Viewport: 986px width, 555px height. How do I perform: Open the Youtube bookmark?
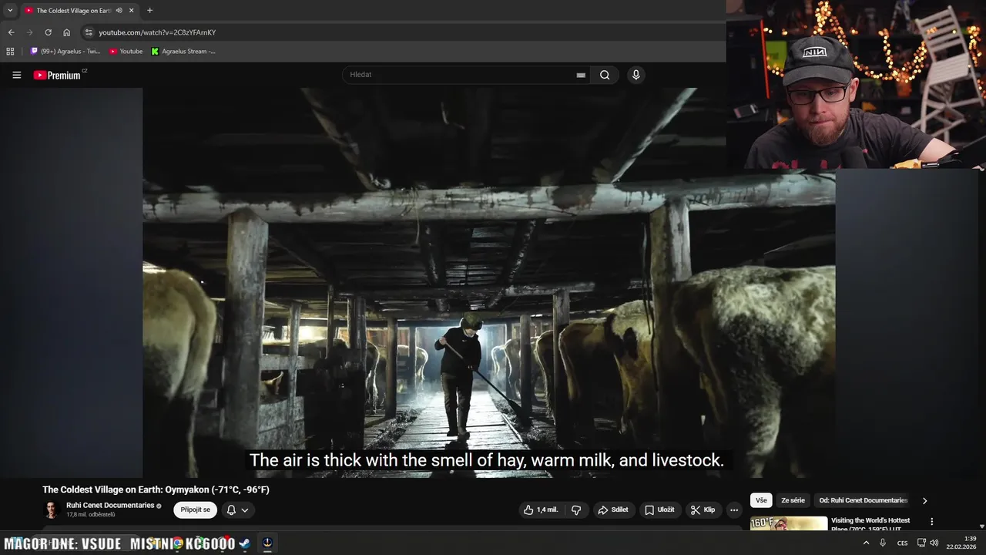126,52
